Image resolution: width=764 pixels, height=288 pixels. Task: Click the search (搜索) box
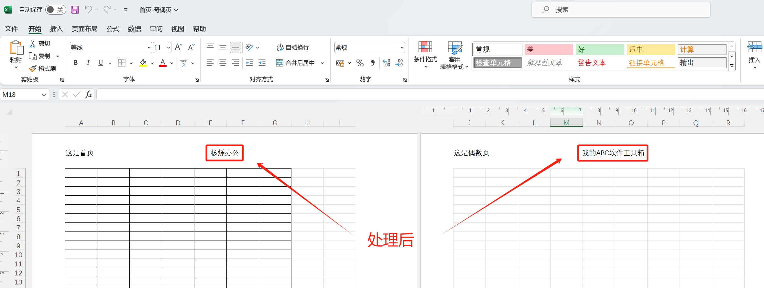pyautogui.click(x=621, y=10)
